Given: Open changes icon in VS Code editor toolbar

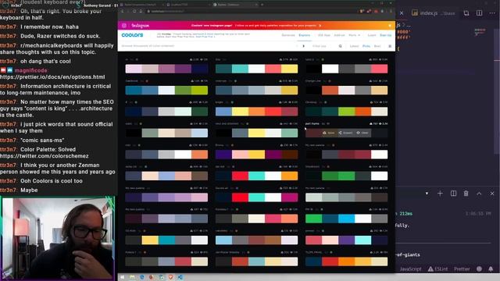Looking at the screenshot, I should [x=466, y=13].
